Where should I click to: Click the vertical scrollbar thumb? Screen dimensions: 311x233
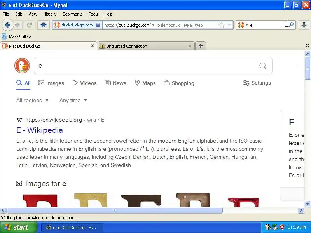pyautogui.click(x=308, y=68)
